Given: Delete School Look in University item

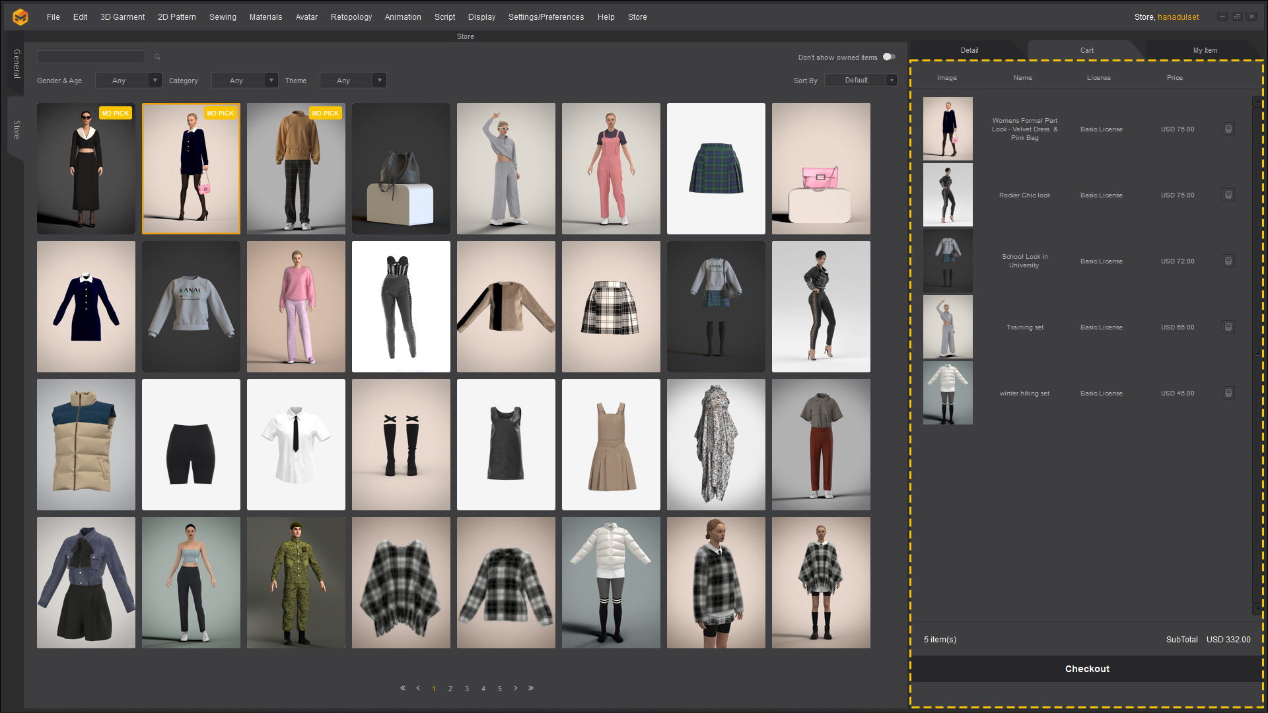Looking at the screenshot, I should pyautogui.click(x=1228, y=261).
